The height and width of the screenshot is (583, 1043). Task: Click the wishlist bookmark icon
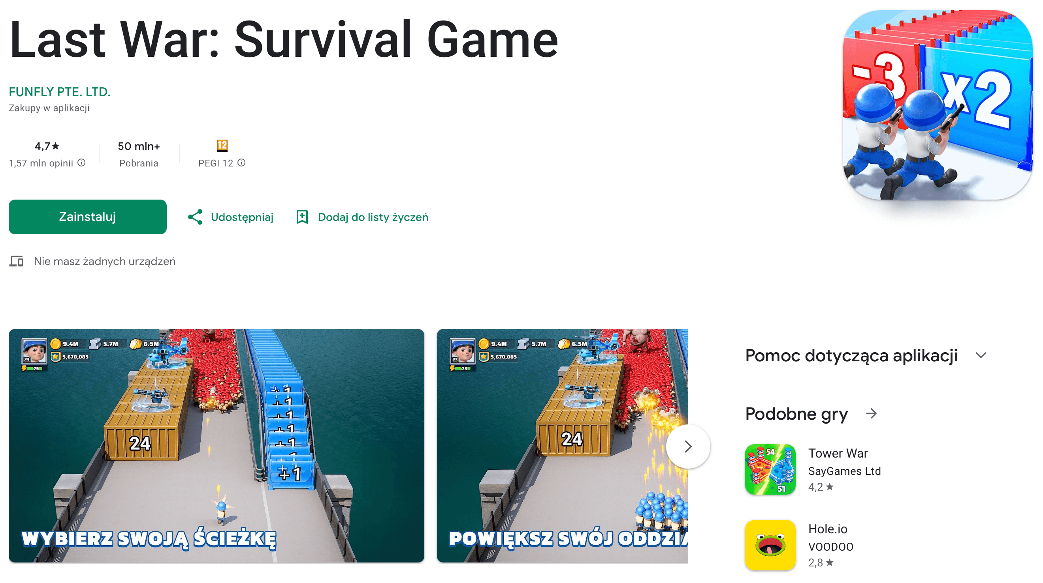[x=302, y=217]
